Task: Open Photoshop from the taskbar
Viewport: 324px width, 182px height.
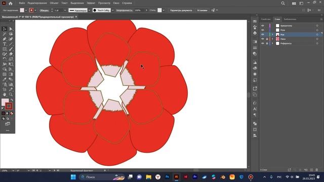Action: (x=167, y=177)
